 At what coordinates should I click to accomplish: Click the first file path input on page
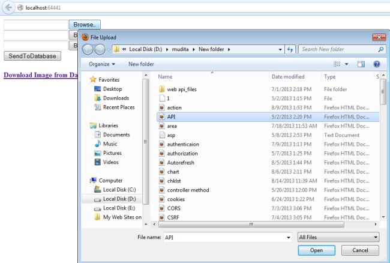pyautogui.click(x=36, y=25)
